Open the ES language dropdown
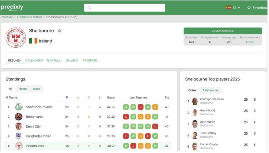Screen dimensions: 269x153 pyautogui.click(x=233, y=8)
